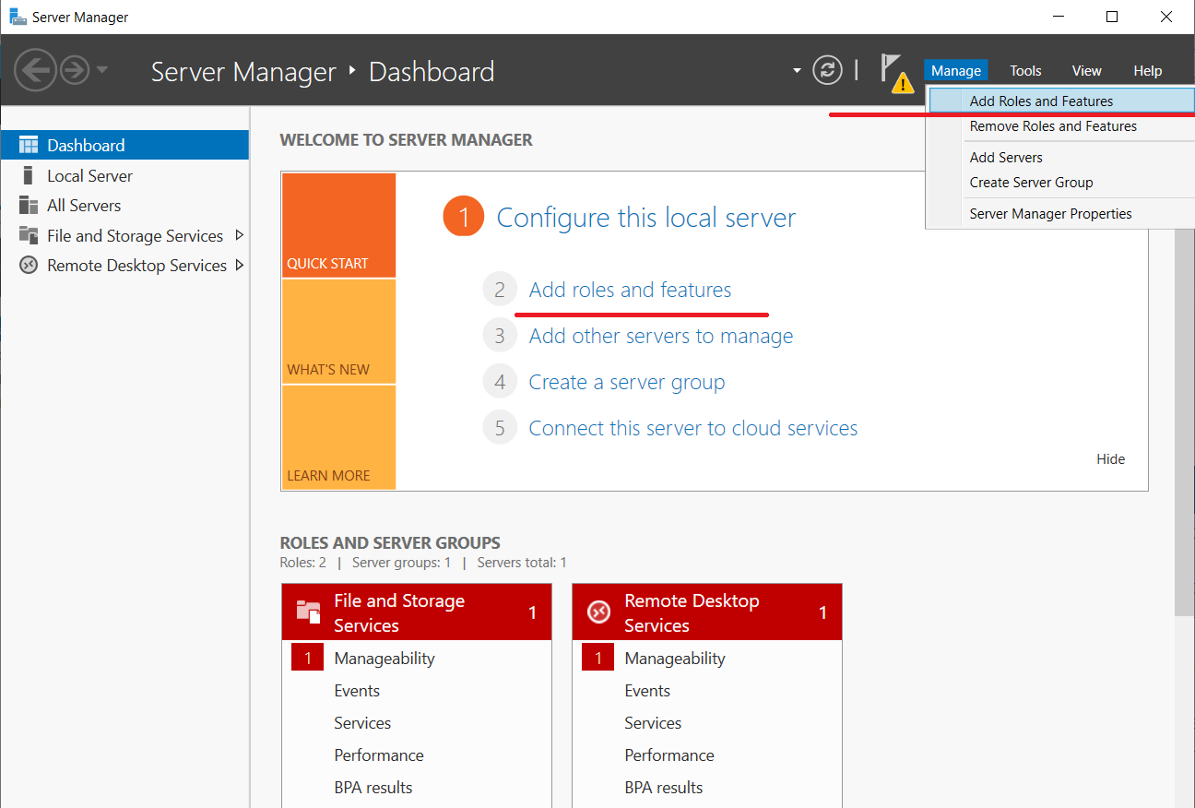The height and width of the screenshot is (808, 1195).
Task: Expand File and Storage Services sidebar chevron
Action: coord(241,235)
